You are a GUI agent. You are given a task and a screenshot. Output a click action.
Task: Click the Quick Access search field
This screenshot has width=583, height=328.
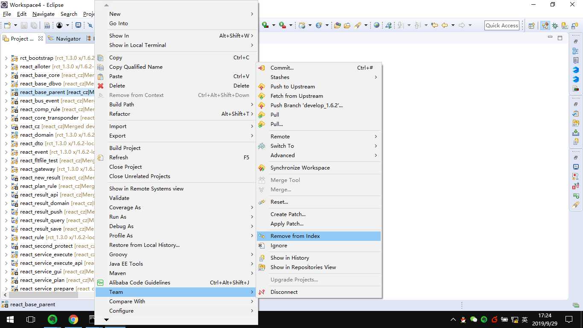pos(502,26)
